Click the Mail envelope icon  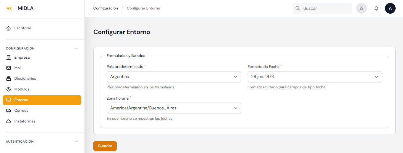pyautogui.click(x=9, y=68)
